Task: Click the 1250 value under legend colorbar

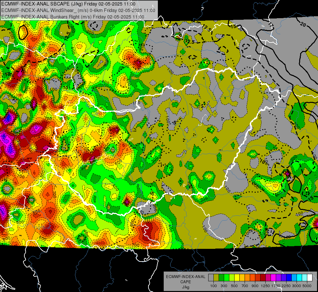Action: pos(265,286)
